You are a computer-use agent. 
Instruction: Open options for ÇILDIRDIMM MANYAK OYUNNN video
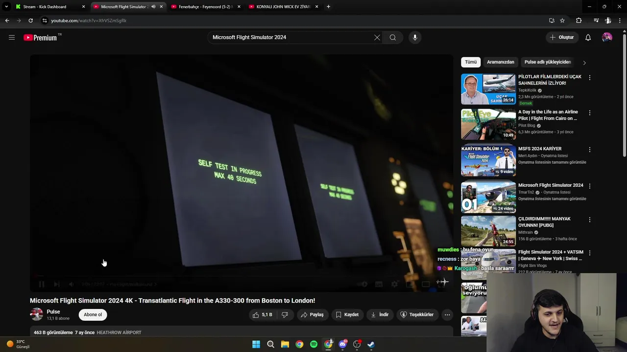coord(590,220)
